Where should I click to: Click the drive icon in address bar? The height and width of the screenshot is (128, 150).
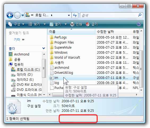pos(28,15)
